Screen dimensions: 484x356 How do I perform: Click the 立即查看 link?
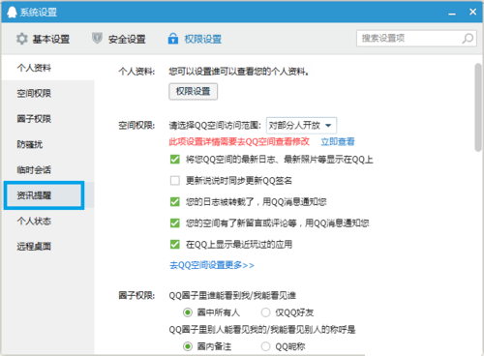click(338, 141)
